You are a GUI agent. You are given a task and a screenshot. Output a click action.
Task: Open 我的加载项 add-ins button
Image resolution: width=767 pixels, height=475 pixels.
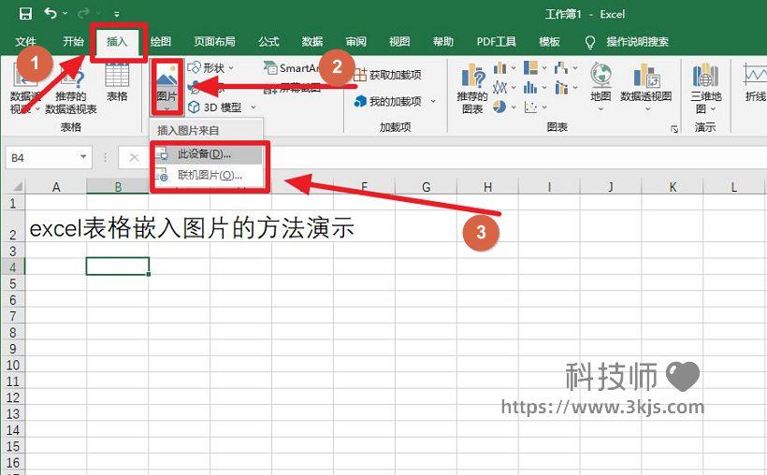[x=387, y=101]
